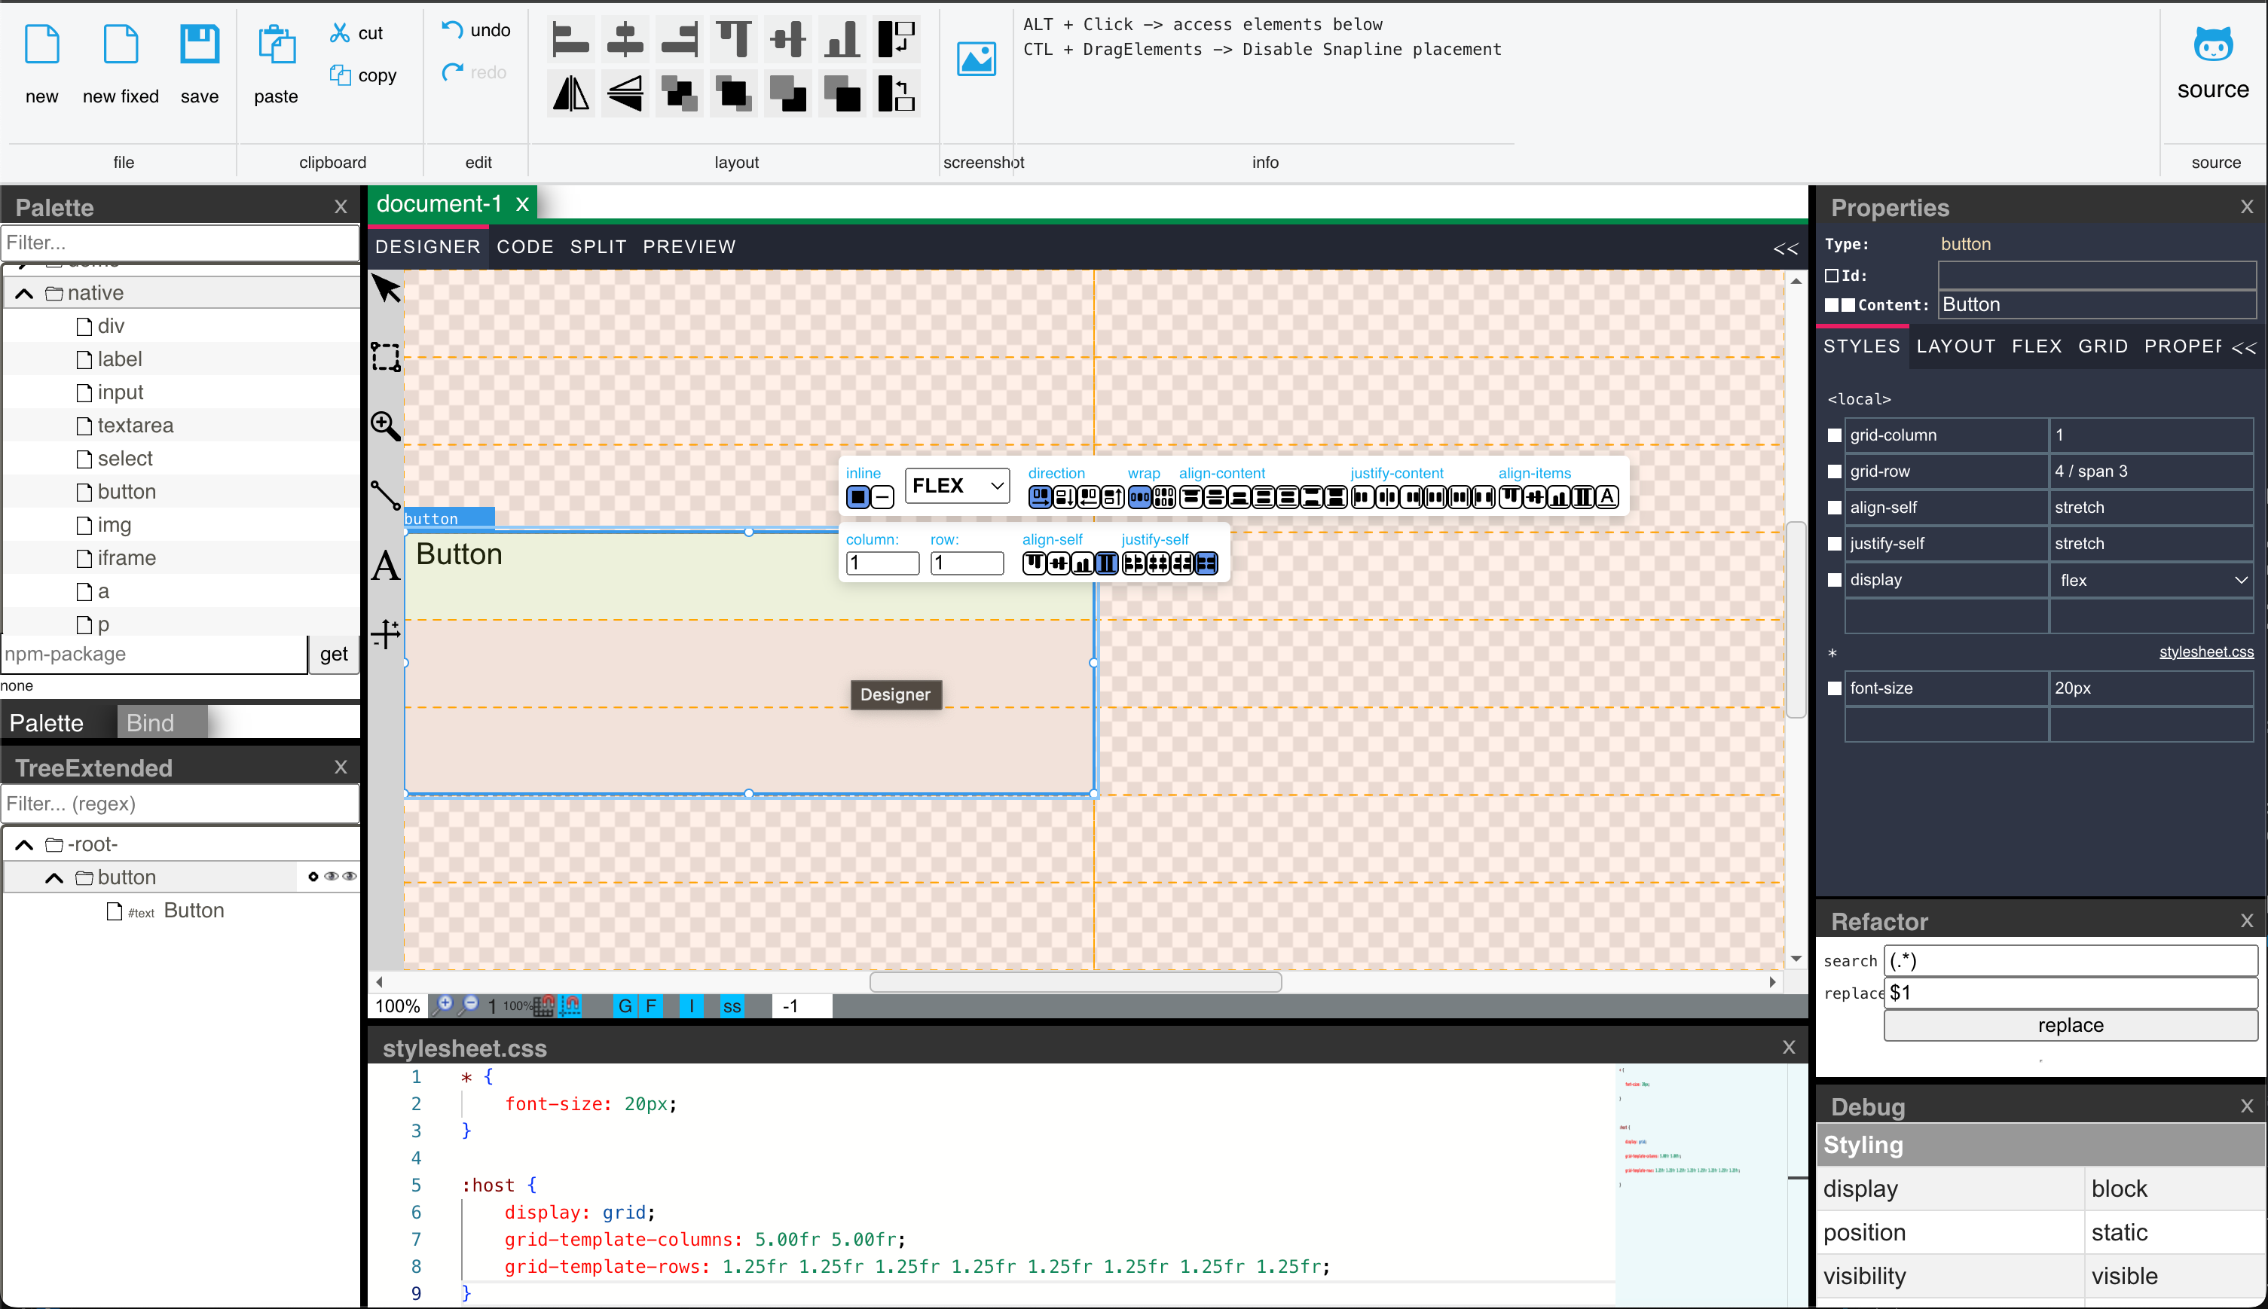Click zoom-in magnifier in designer status bar
The height and width of the screenshot is (1309, 2268).
click(x=445, y=1005)
